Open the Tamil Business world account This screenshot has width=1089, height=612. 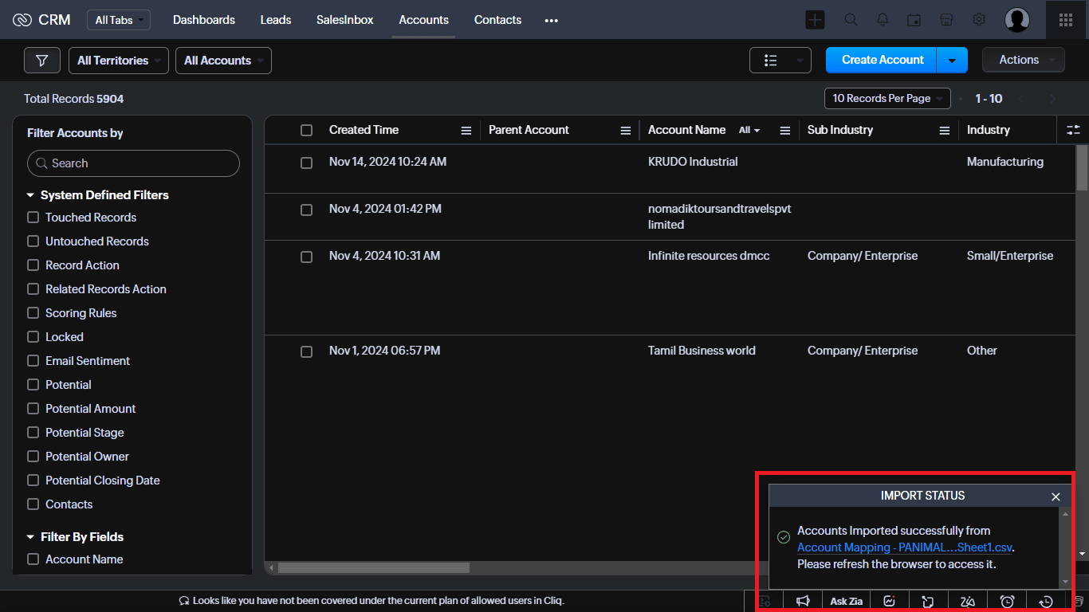(702, 351)
